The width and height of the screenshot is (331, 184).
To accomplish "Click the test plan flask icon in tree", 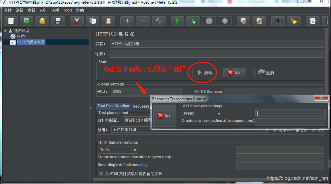I will click(x=11, y=31).
